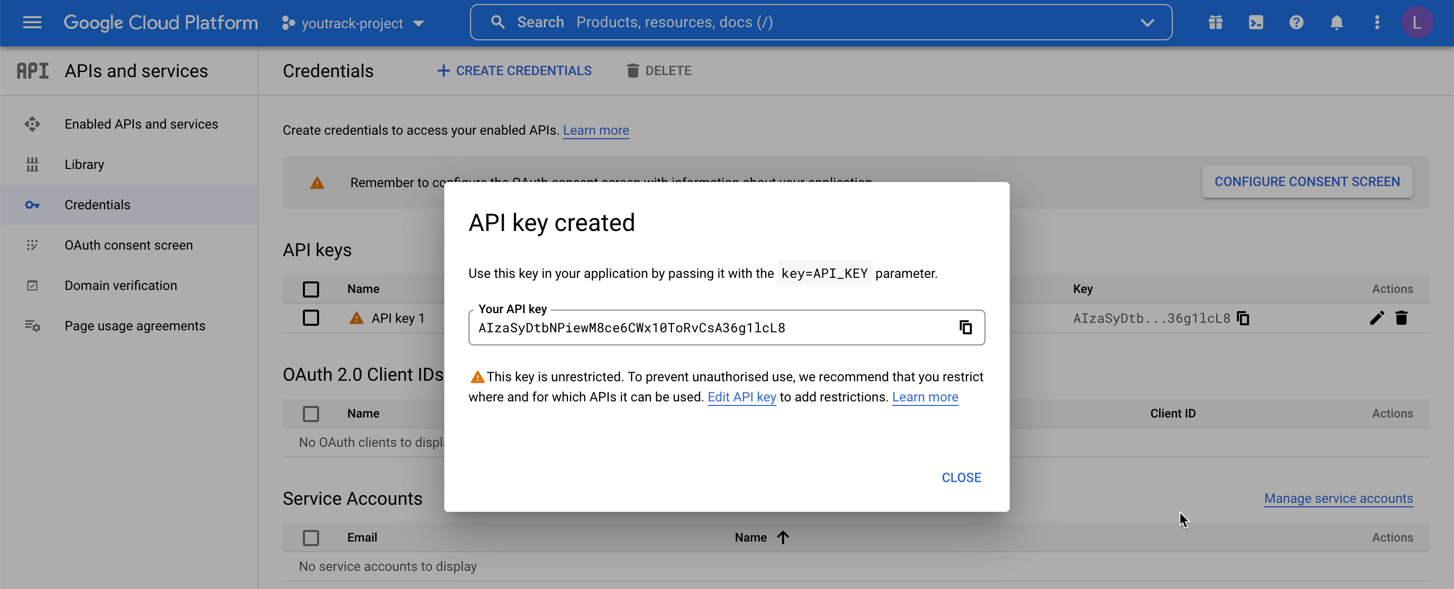Open the Library section

83,164
